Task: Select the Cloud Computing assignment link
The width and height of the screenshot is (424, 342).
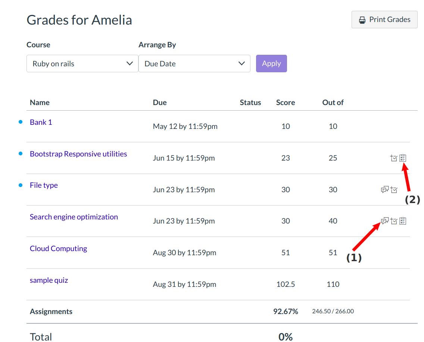Action: click(58, 248)
